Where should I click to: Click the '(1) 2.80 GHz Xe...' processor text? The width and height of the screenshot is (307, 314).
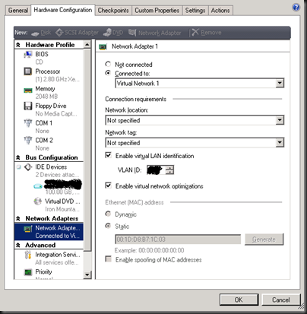(x=57, y=79)
